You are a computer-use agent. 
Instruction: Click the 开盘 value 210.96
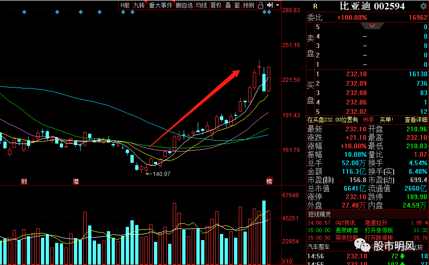tap(416, 129)
